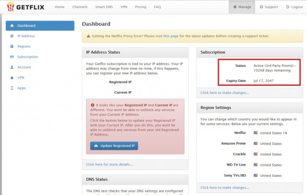Screen dimensions: 307x195
Task: Open the Support text link in header
Action: (271, 7)
